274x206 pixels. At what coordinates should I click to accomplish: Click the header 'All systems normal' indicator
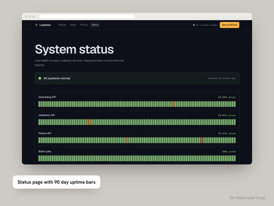tap(205, 25)
